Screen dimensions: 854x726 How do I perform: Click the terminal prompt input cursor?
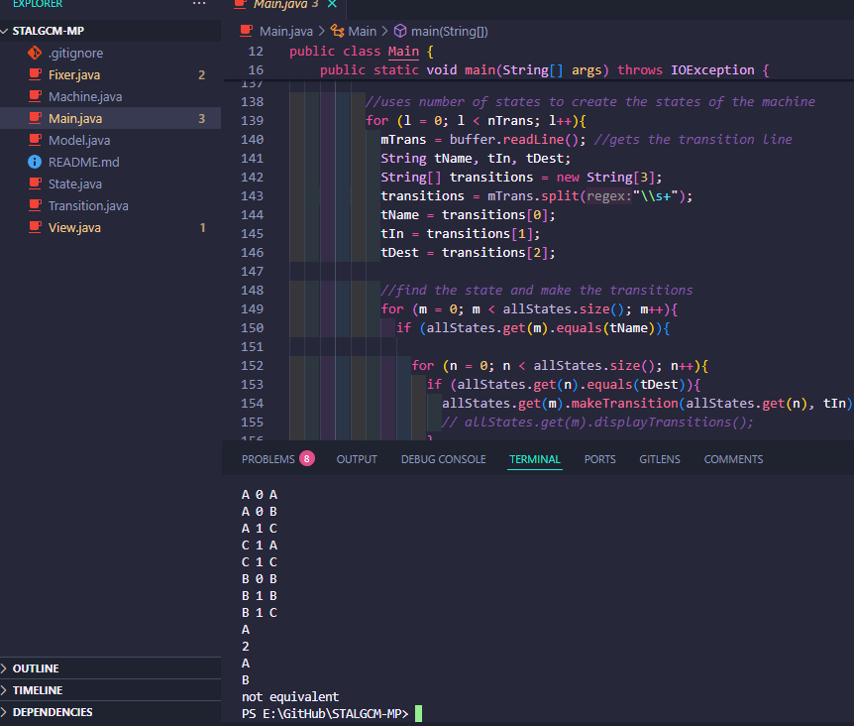click(x=418, y=713)
